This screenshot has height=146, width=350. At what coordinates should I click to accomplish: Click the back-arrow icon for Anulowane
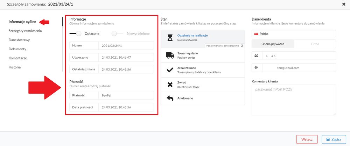170,98
